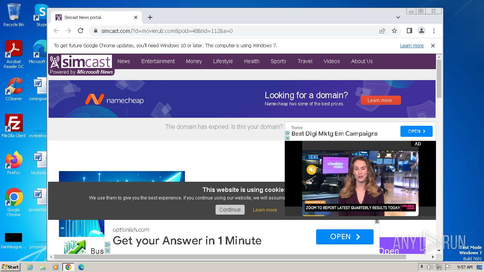This screenshot has height=272, width=484.
Task: Bookmark this page with the star icon
Action: point(394,31)
